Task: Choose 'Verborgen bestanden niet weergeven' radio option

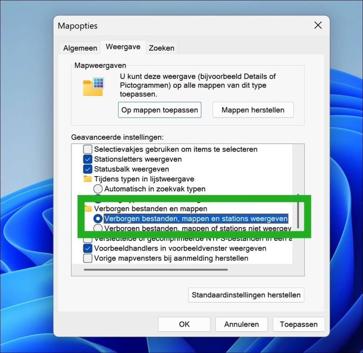Action: point(98,228)
